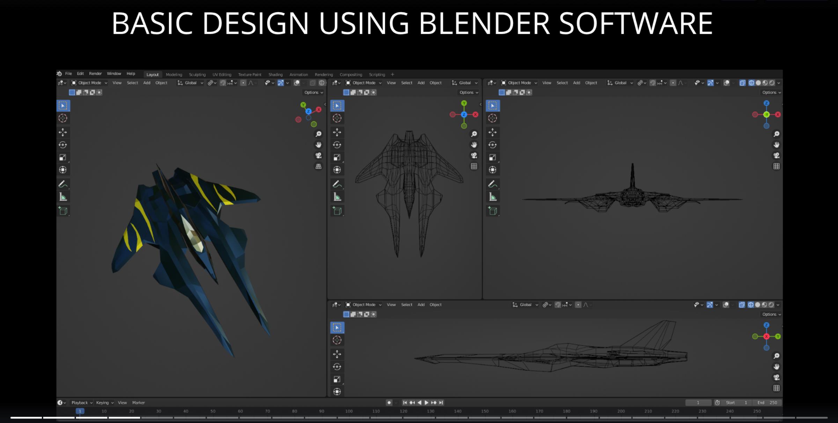838x423 pixels.
Task: Choose the Annotate tool in the middle wireframe viewport
Action: click(x=337, y=184)
